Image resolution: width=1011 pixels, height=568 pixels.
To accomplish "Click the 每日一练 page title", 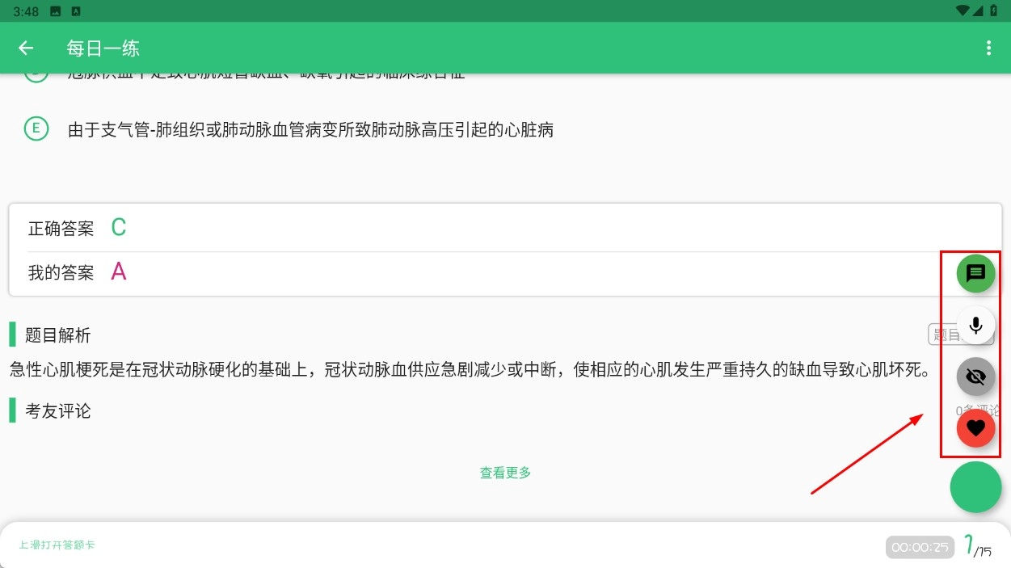I will 103,48.
